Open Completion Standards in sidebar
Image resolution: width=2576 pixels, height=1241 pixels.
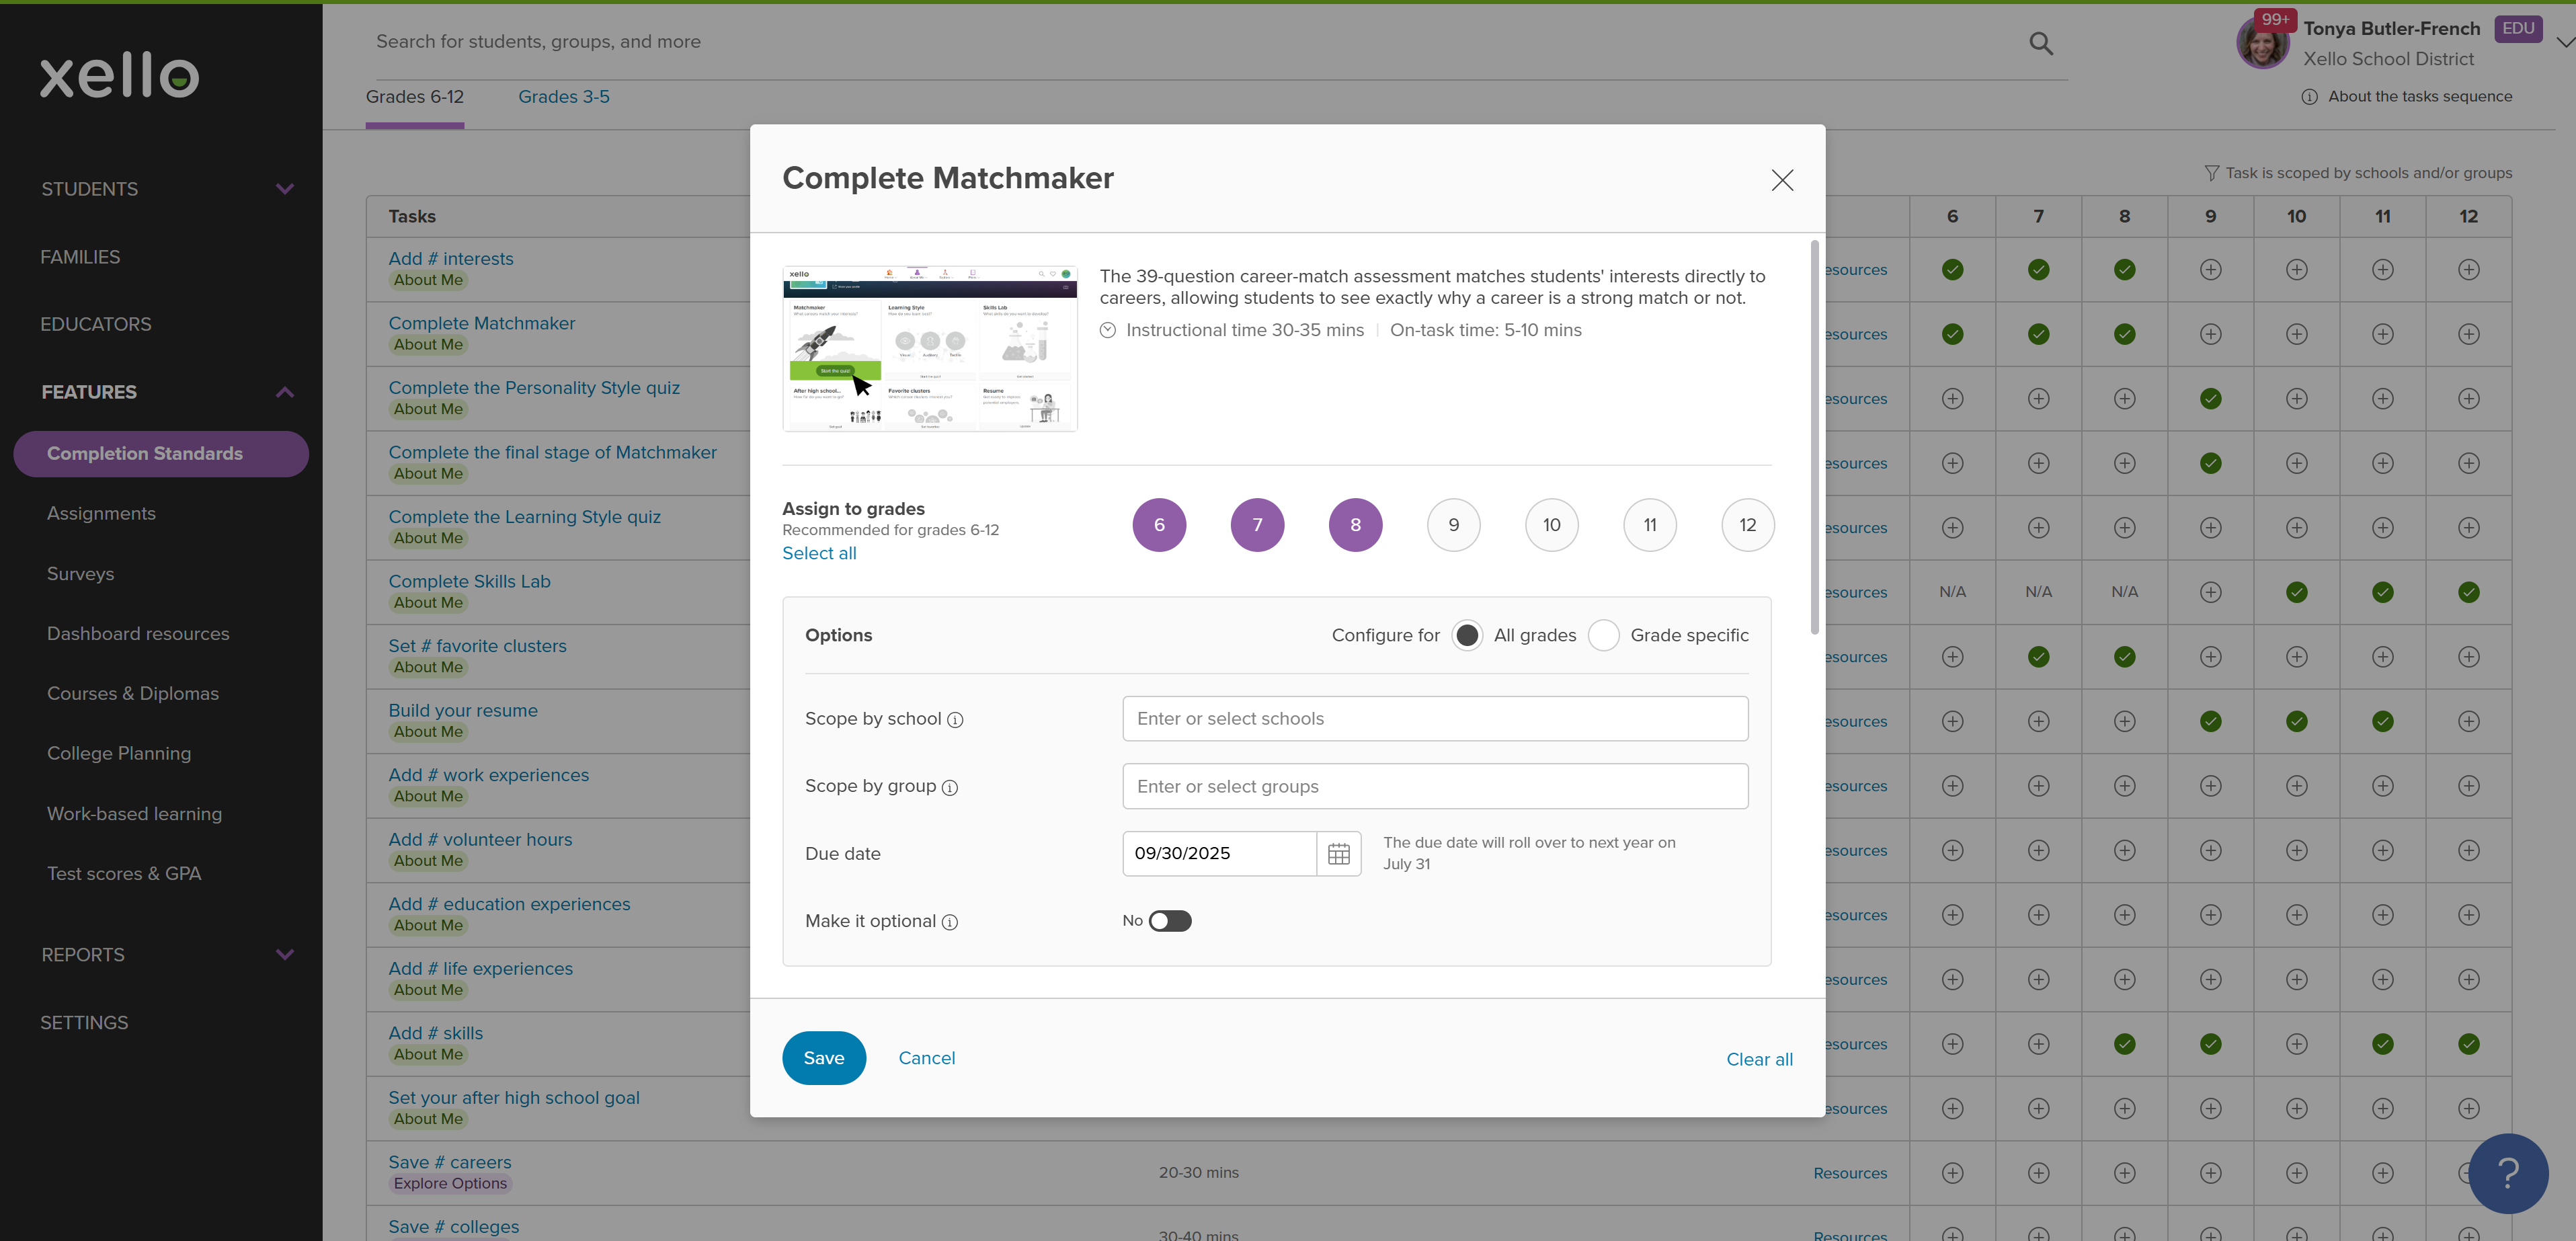(x=161, y=454)
